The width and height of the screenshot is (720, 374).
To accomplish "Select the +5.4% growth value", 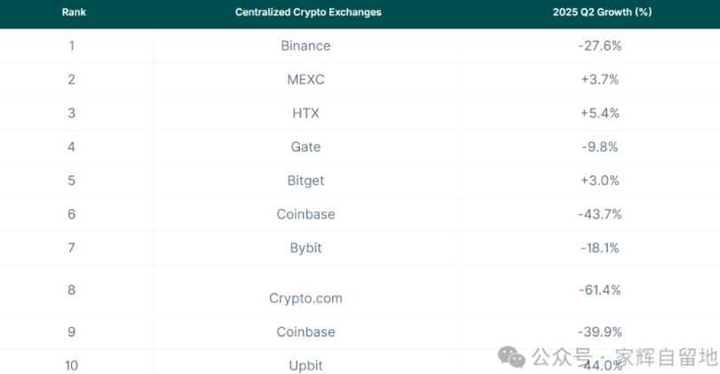I will (599, 113).
